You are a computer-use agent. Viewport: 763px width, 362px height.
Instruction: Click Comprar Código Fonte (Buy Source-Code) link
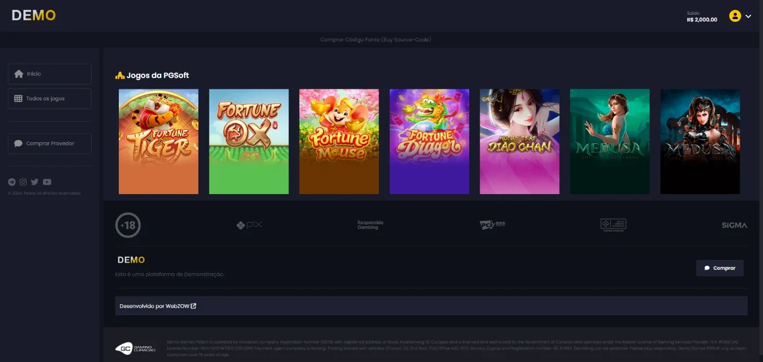point(376,39)
